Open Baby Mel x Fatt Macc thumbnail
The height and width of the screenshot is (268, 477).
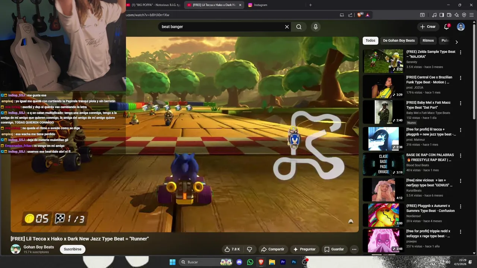(383, 112)
